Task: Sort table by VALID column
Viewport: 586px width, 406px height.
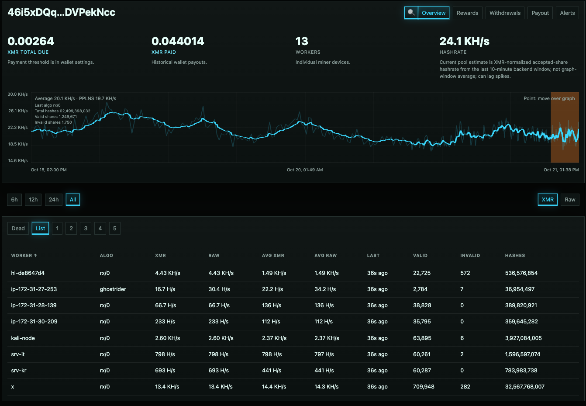Action: pyautogui.click(x=420, y=256)
